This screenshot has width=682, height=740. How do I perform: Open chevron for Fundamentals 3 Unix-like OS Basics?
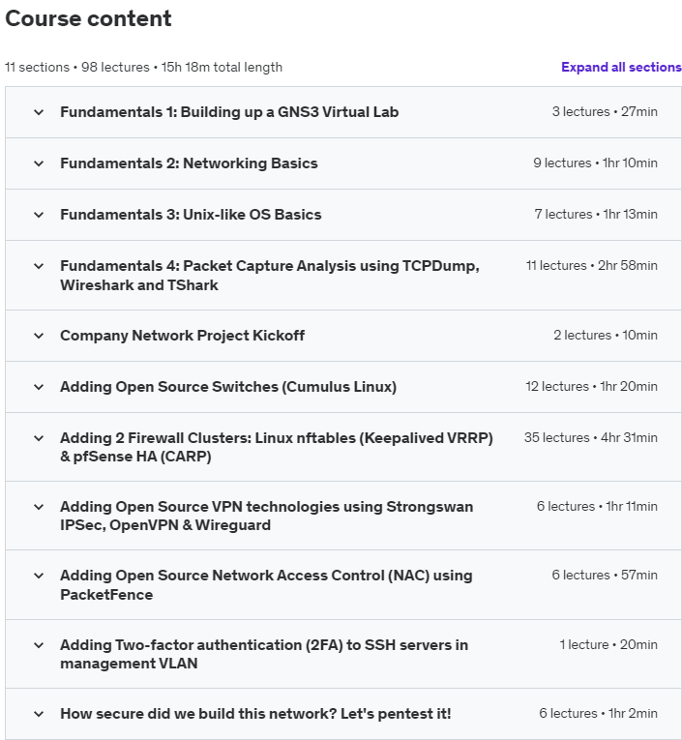coord(39,215)
